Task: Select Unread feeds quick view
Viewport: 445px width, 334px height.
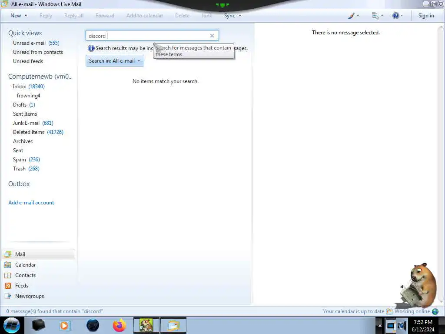Action: click(28, 61)
